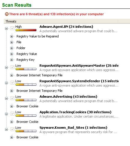Expand the Folder node

pos(12,48)
